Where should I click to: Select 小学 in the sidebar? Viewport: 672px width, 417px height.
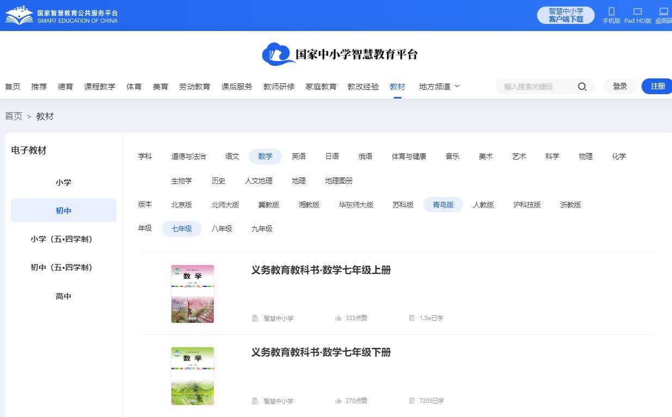click(64, 182)
